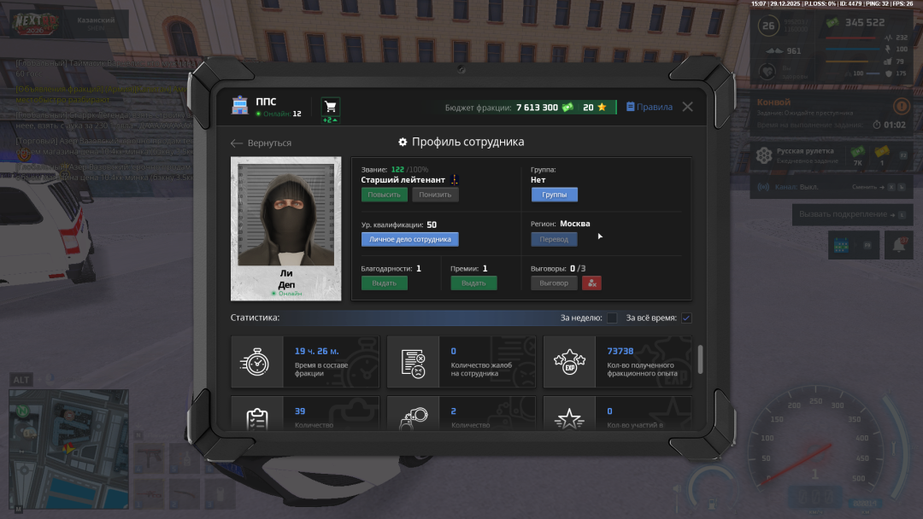Open the faction shop cart icon
Image resolution: width=923 pixels, height=519 pixels.
(330, 106)
